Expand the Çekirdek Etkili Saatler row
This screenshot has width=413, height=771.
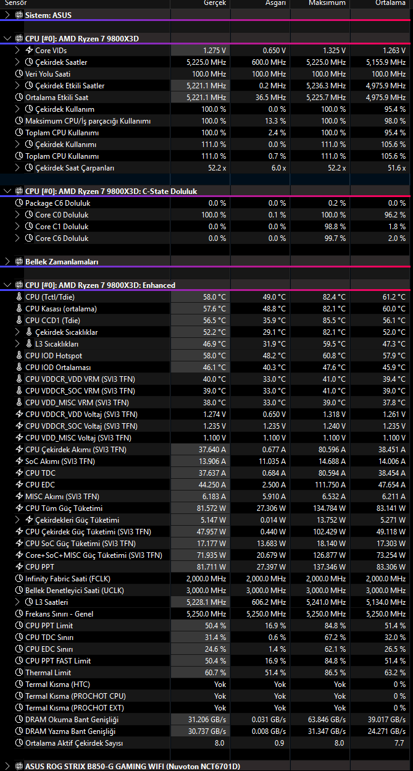click(x=18, y=86)
